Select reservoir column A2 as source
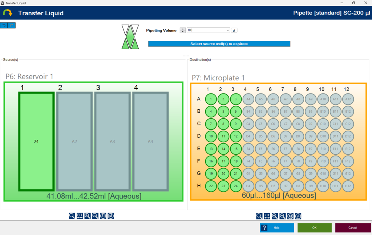The height and width of the screenshot is (235, 372). pyautogui.click(x=74, y=142)
